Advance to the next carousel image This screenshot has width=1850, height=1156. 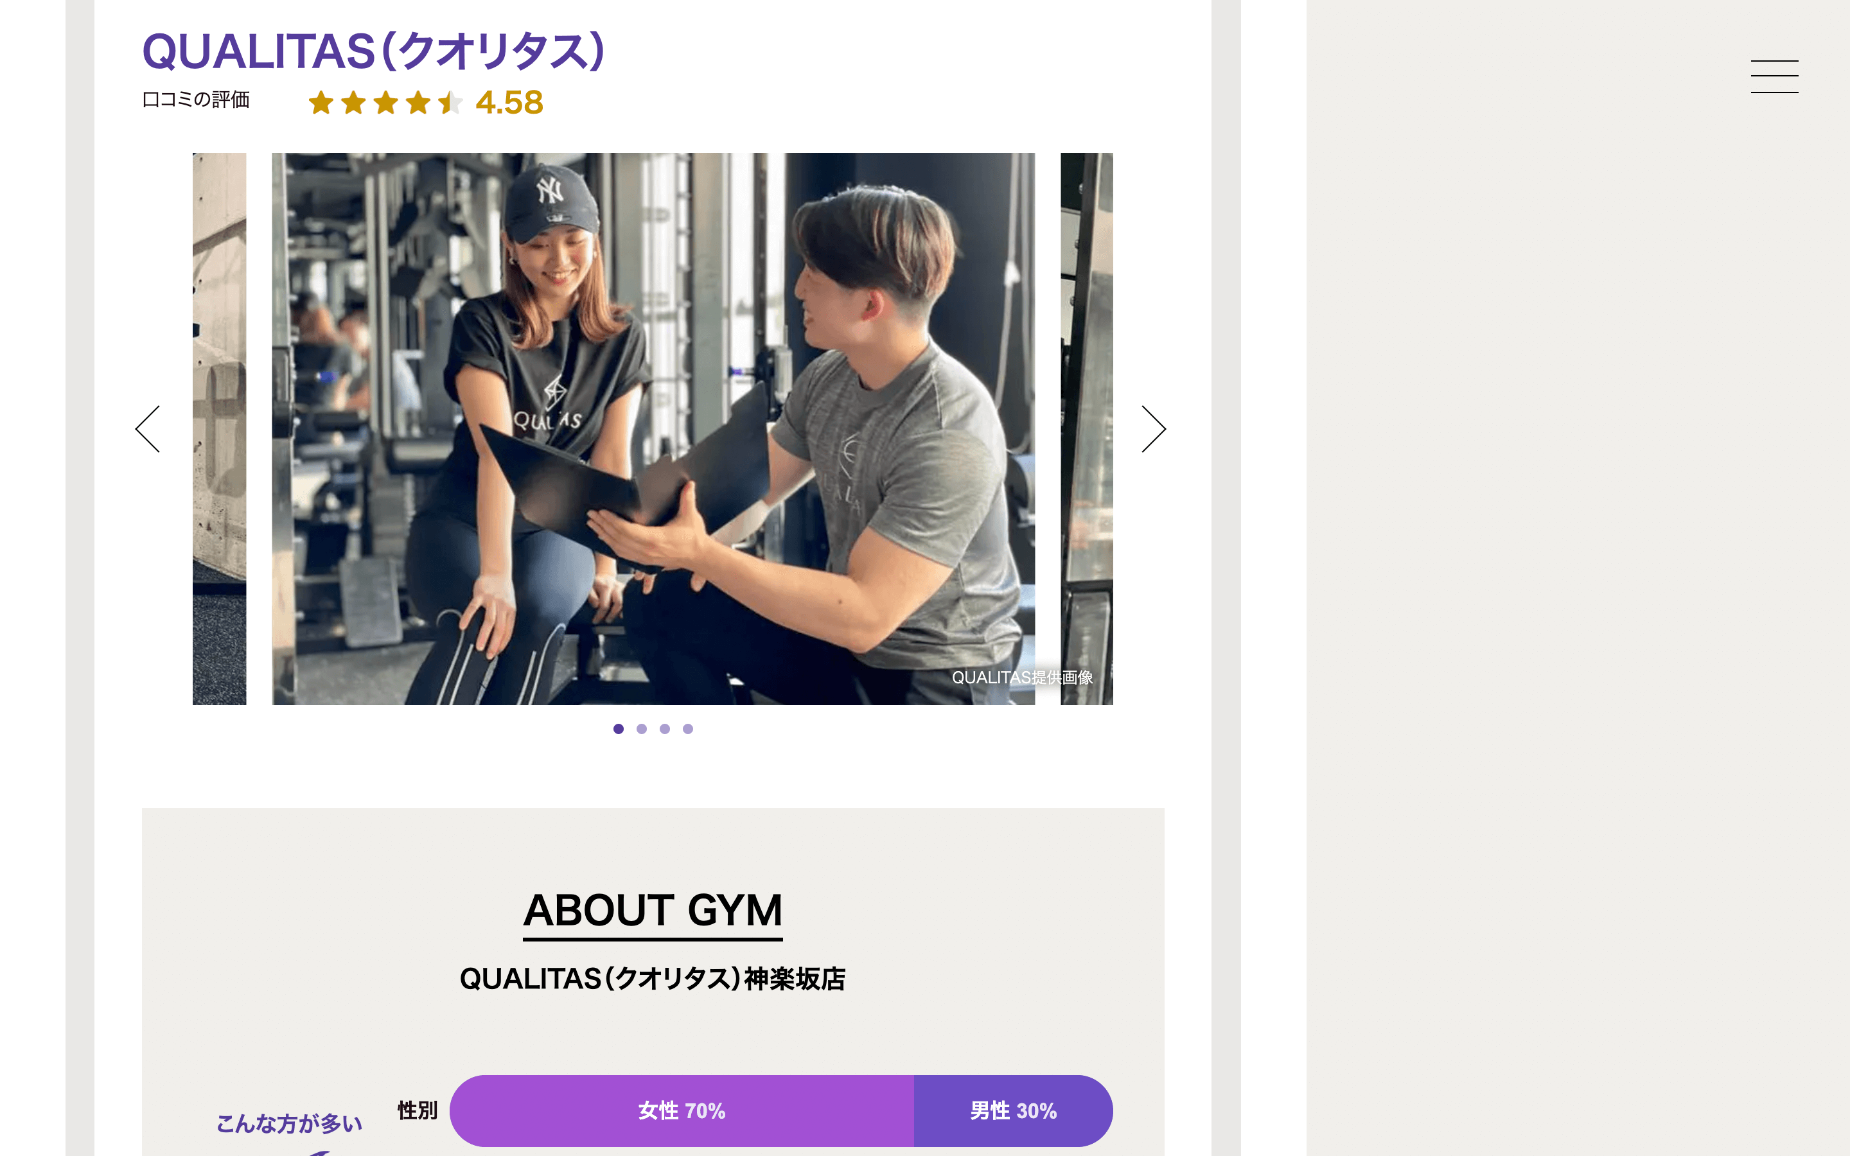click(x=1154, y=429)
